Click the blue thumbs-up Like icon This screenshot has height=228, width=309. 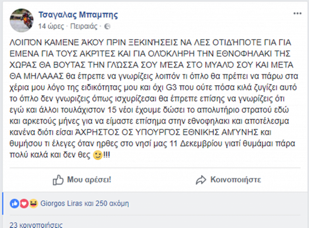click(x=58, y=179)
